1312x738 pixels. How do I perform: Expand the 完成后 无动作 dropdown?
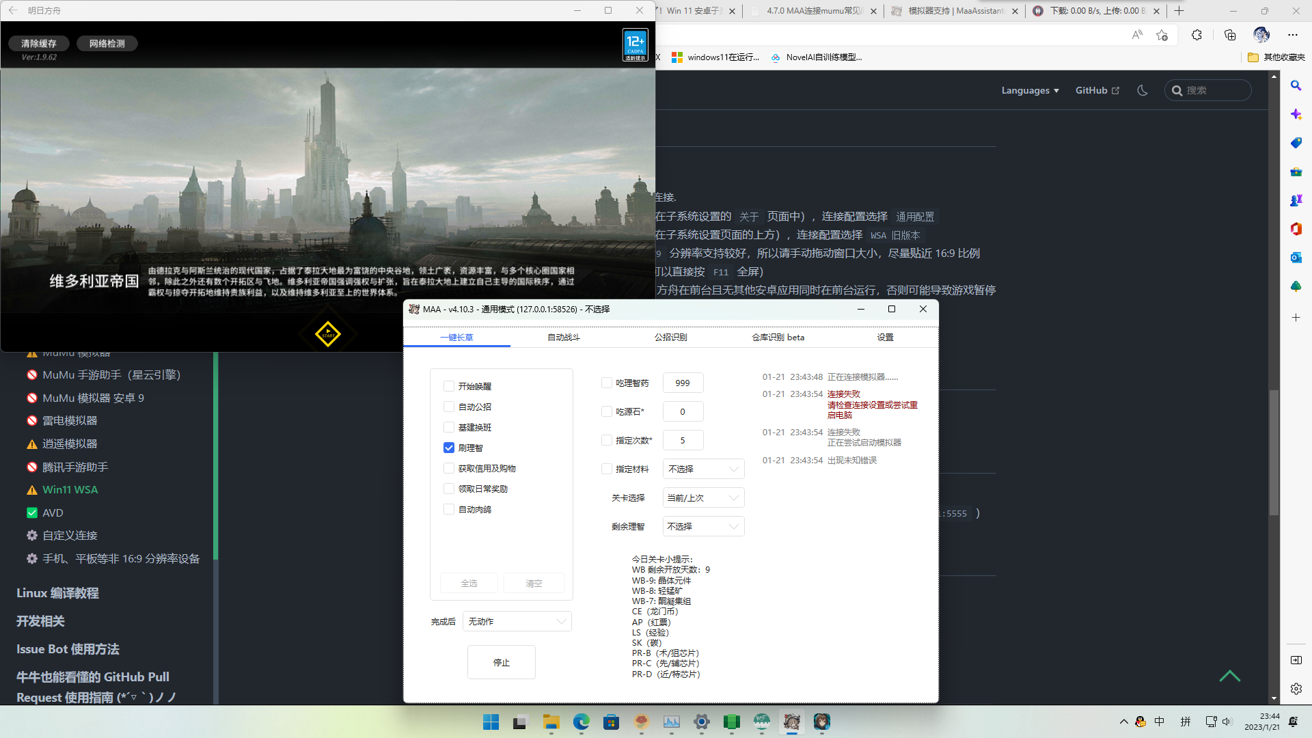[x=517, y=621]
